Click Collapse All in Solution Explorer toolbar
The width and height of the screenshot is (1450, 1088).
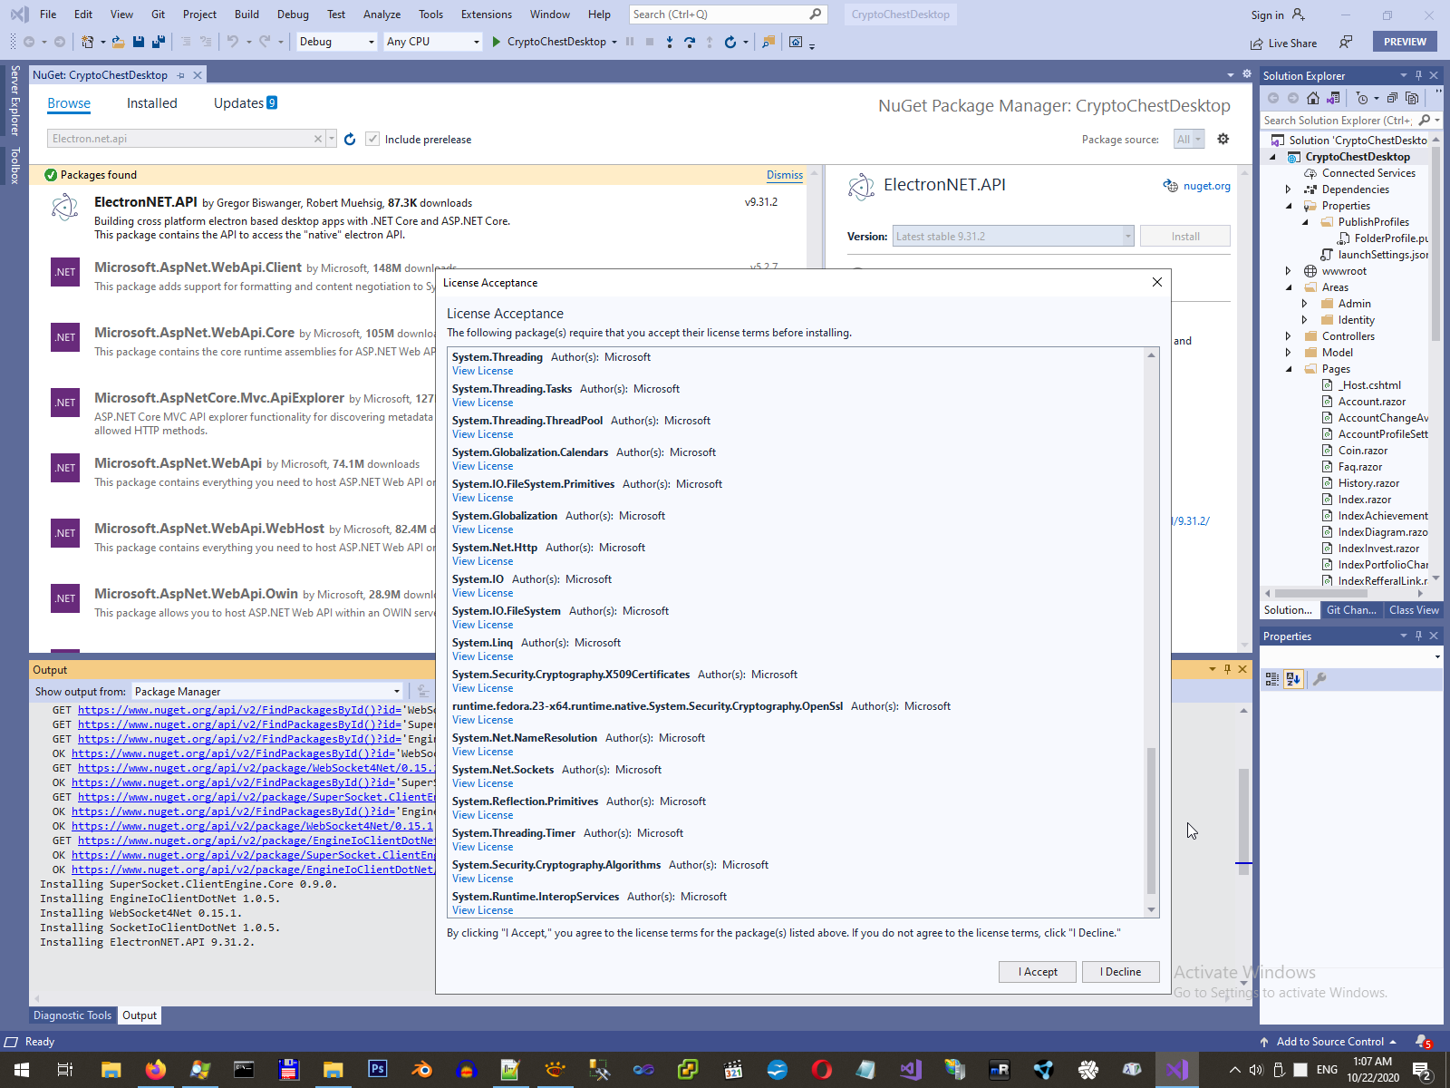click(1393, 98)
